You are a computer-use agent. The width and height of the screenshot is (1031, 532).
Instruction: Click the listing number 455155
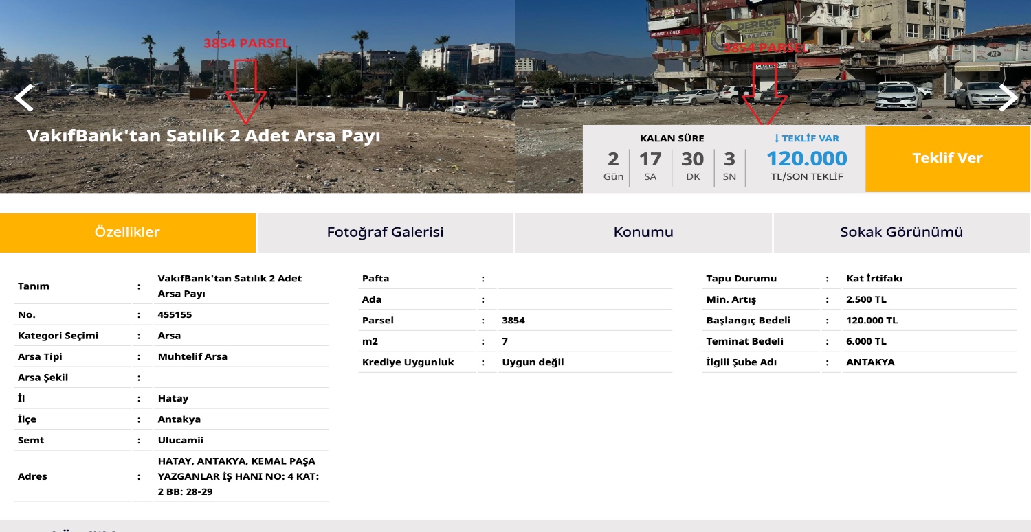pyautogui.click(x=175, y=315)
